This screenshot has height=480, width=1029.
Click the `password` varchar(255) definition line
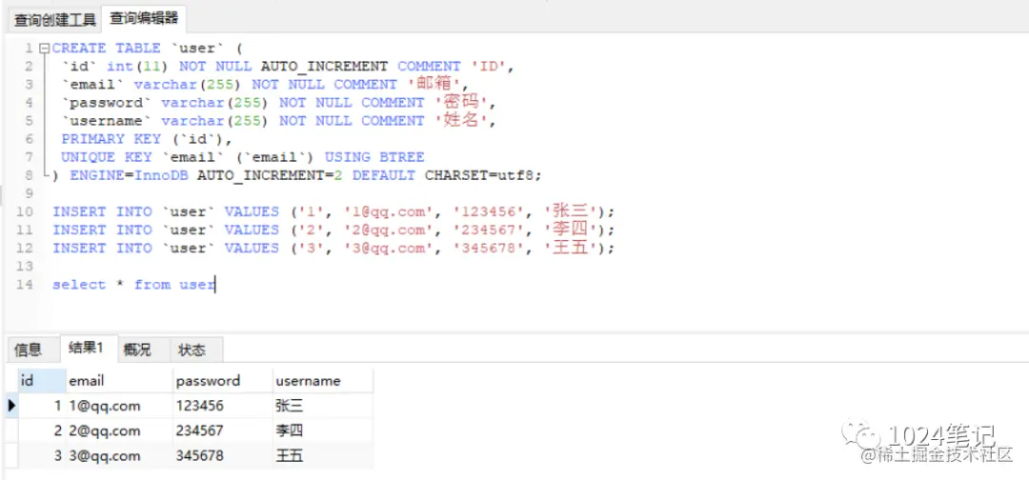[x=278, y=102]
